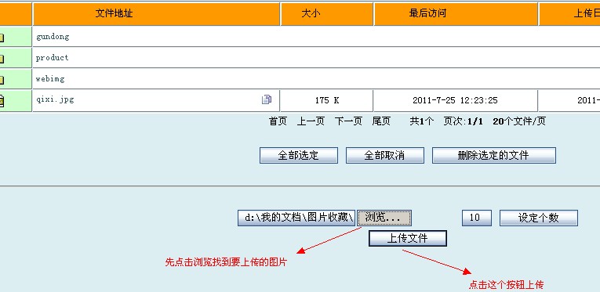The height and width of the screenshot is (292, 600).
Task: Click the 文件地址 column header
Action: (157, 14)
